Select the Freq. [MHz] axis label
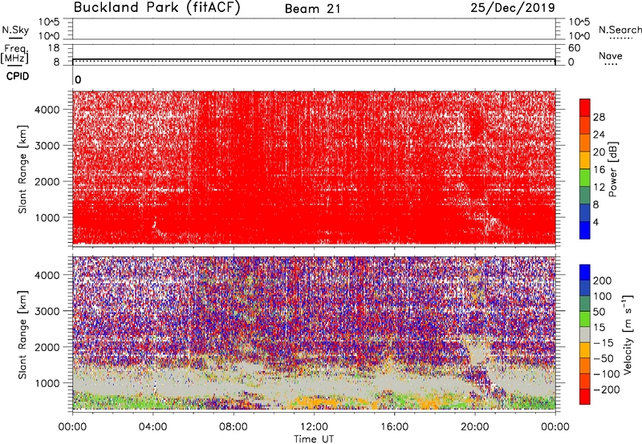Viewport: 642px width, 444px height. [14, 54]
